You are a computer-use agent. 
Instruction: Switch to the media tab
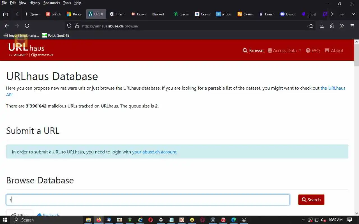tap(181, 14)
